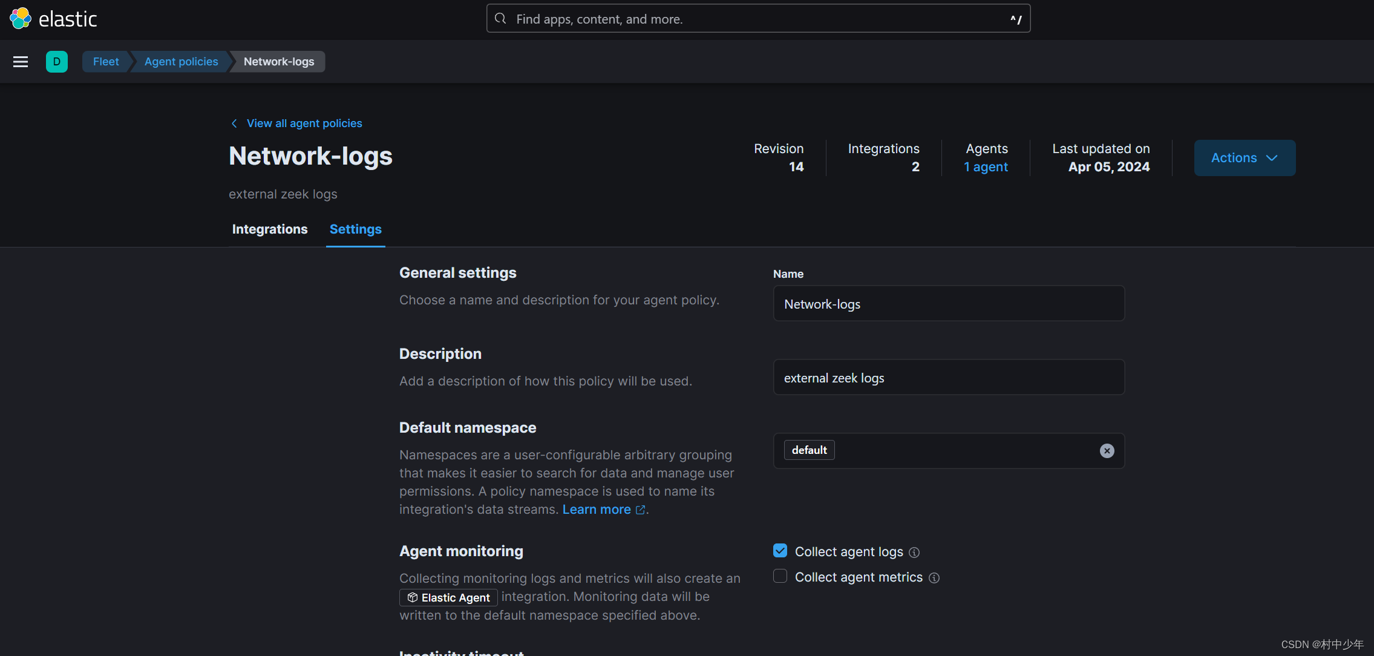
Task: Click the Elastic logo
Action: tap(53, 19)
